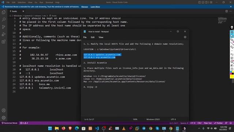Pick the cyan color swatch in the drawing toolbar

[x=231, y=72]
